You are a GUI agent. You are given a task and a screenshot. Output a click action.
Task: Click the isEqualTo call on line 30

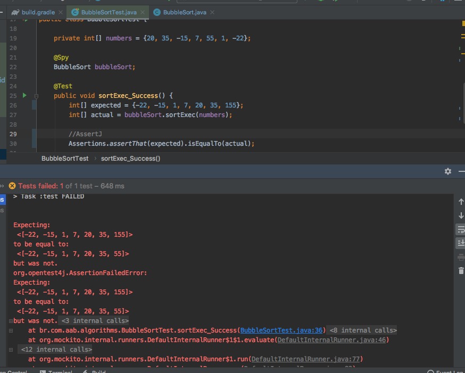205,144
